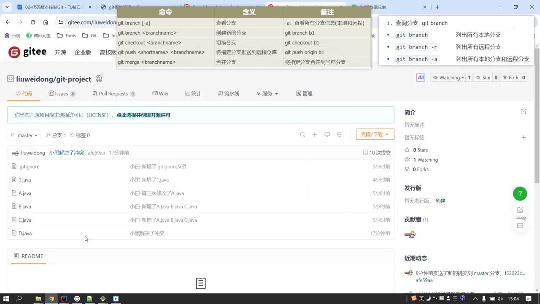The image size is (540, 304).
Task: Open the IntelliJ IDEA taskbar icon
Action: (x=64, y=299)
